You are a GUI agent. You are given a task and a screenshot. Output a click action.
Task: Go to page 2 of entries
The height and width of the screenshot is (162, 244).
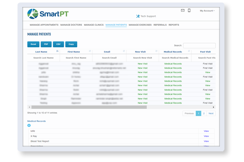(x=204, y=113)
